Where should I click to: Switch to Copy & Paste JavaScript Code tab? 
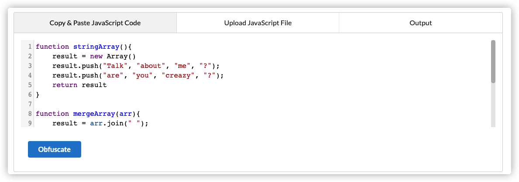[x=95, y=23]
